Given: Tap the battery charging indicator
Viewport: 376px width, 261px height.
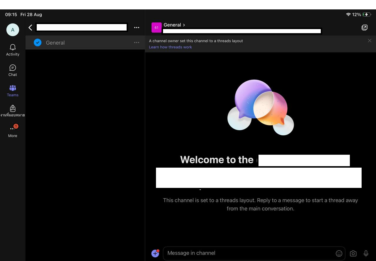Looking at the screenshot, I should click(367, 14).
